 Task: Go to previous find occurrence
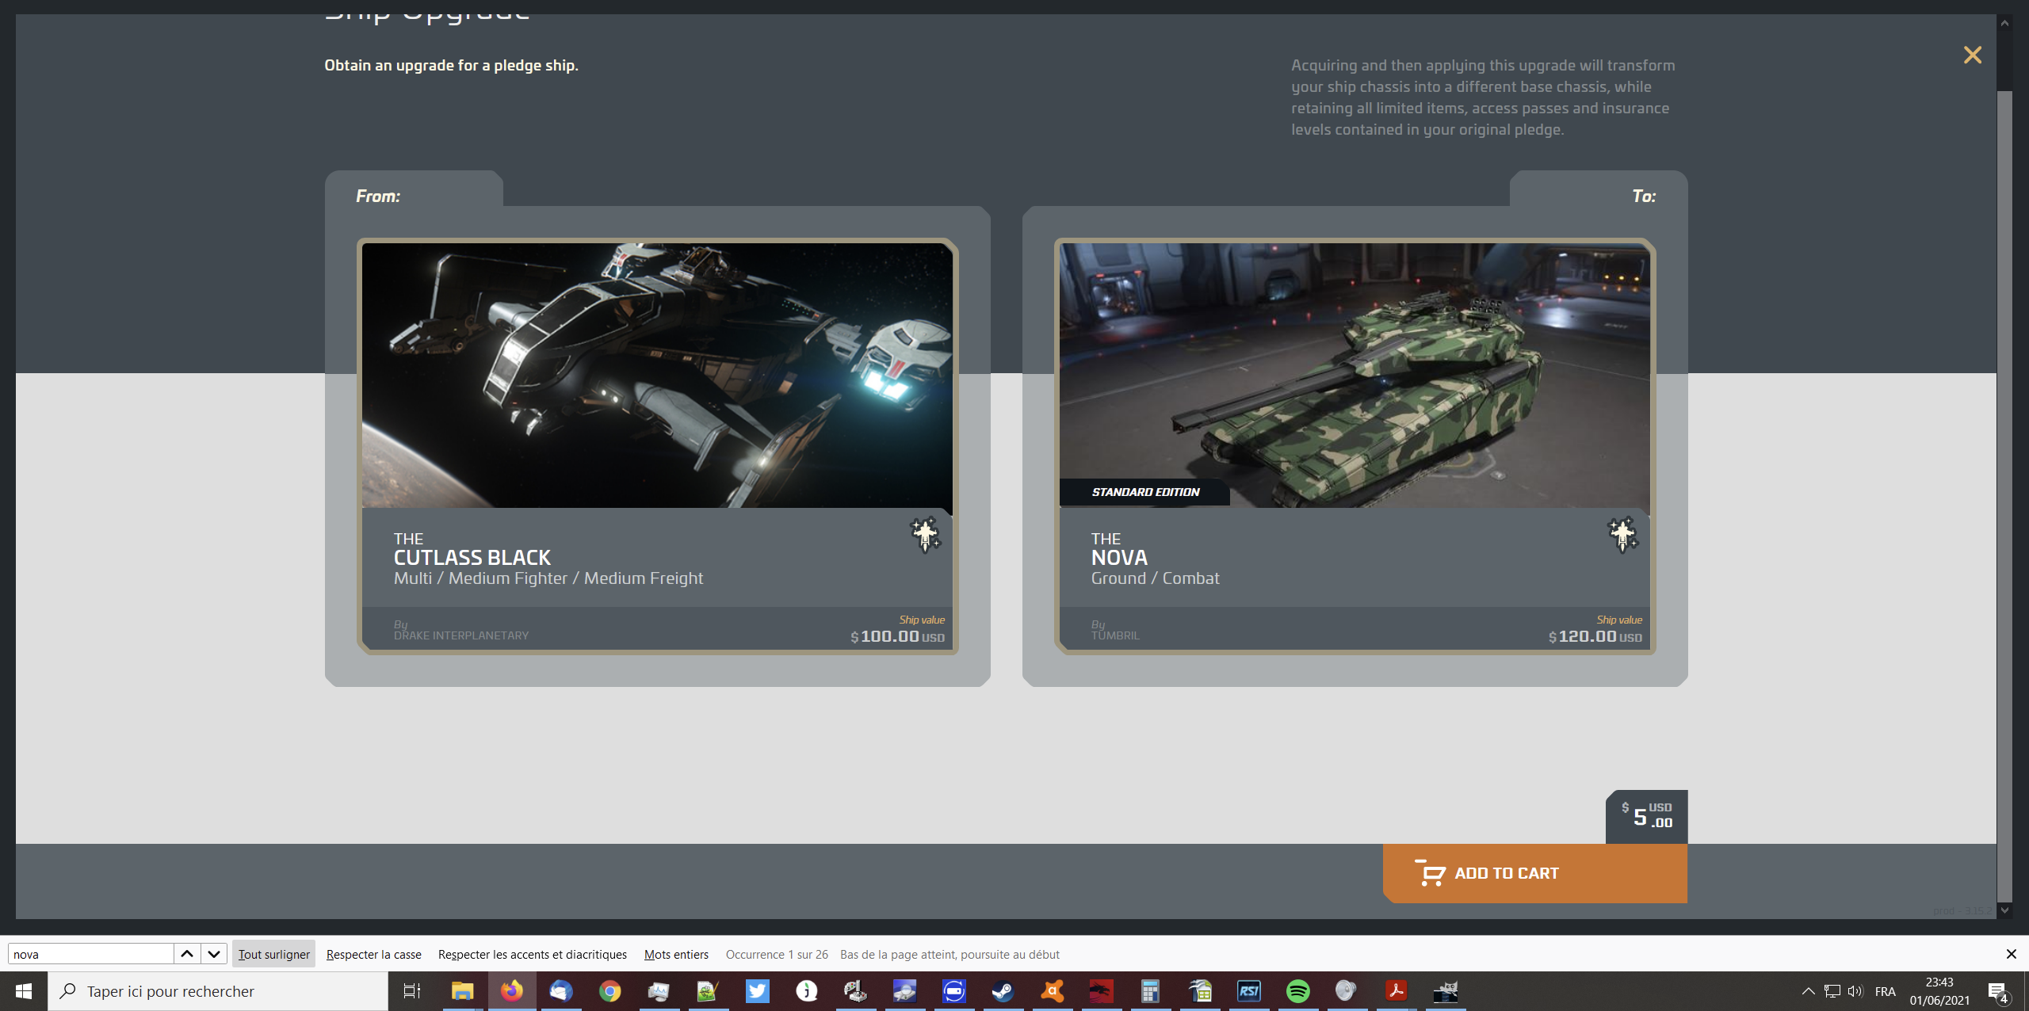coord(187,954)
